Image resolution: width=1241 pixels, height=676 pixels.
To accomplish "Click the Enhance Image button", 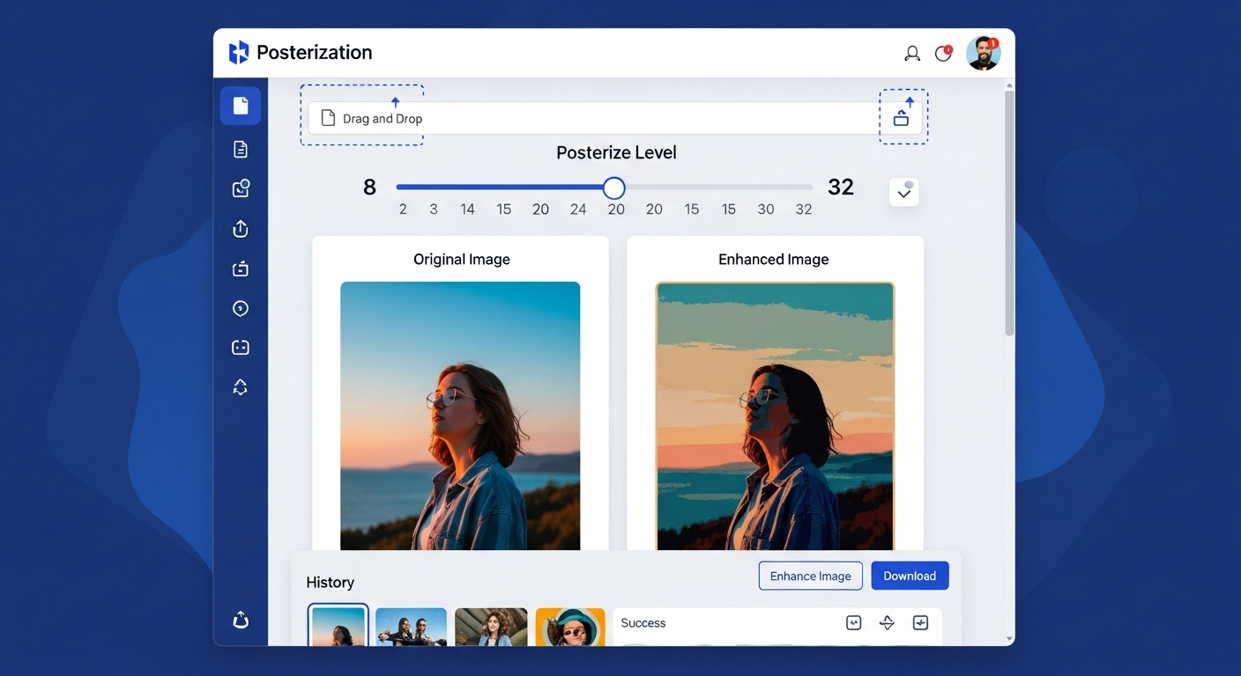I will (x=810, y=576).
